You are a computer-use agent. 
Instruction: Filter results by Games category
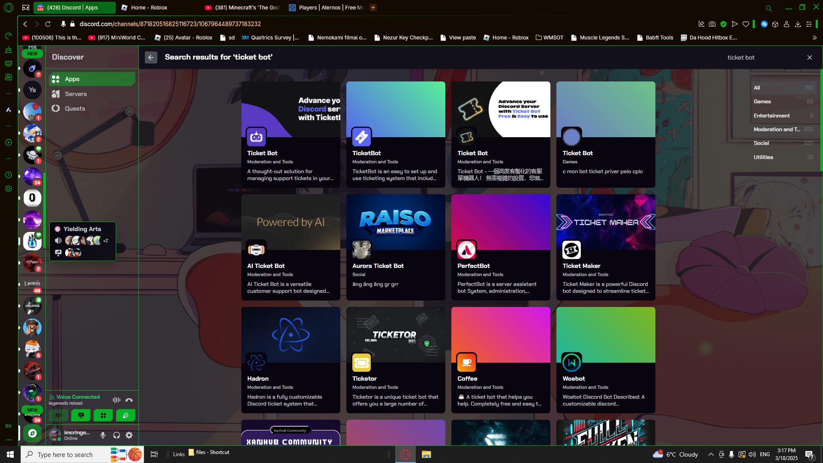[783, 102]
